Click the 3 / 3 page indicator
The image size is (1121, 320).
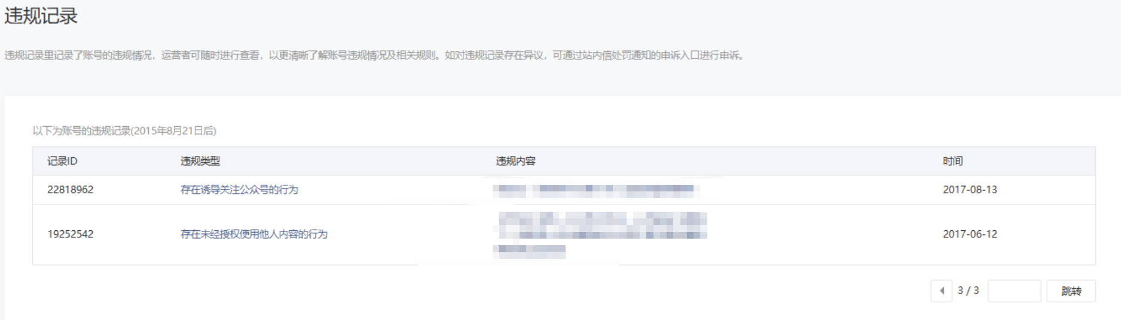tap(968, 291)
